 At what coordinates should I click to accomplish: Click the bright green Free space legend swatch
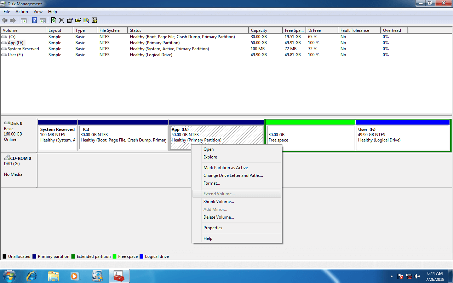[x=115, y=256]
